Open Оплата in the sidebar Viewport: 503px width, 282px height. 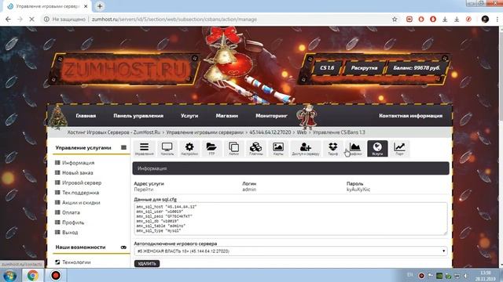click(71, 212)
